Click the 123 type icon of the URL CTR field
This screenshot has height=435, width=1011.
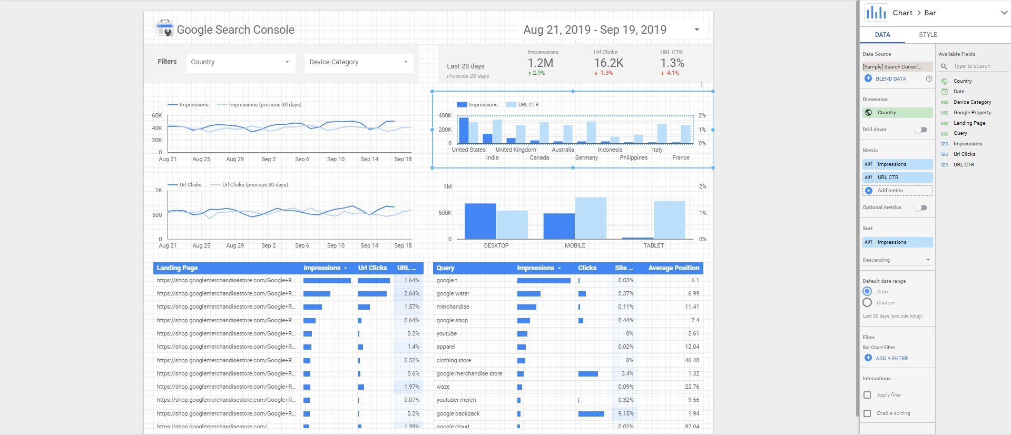pos(944,165)
